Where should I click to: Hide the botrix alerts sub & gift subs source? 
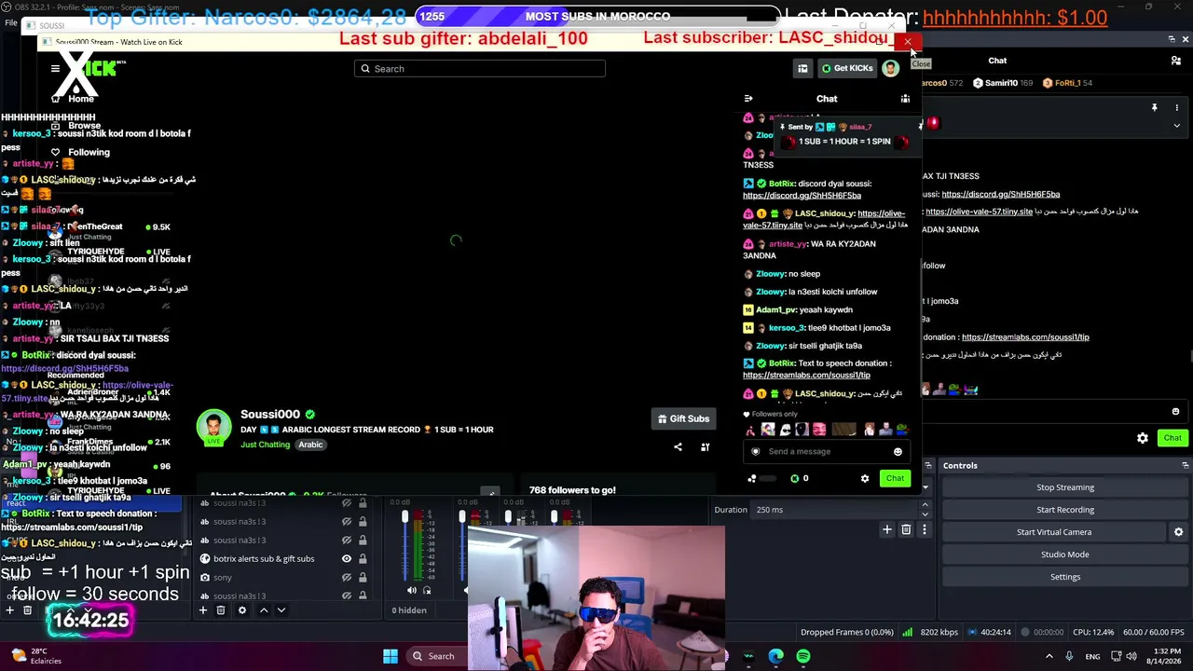tap(347, 559)
